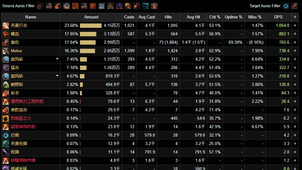Open the Melee ability link
The height and width of the screenshot is (170, 302).
pos(16,50)
